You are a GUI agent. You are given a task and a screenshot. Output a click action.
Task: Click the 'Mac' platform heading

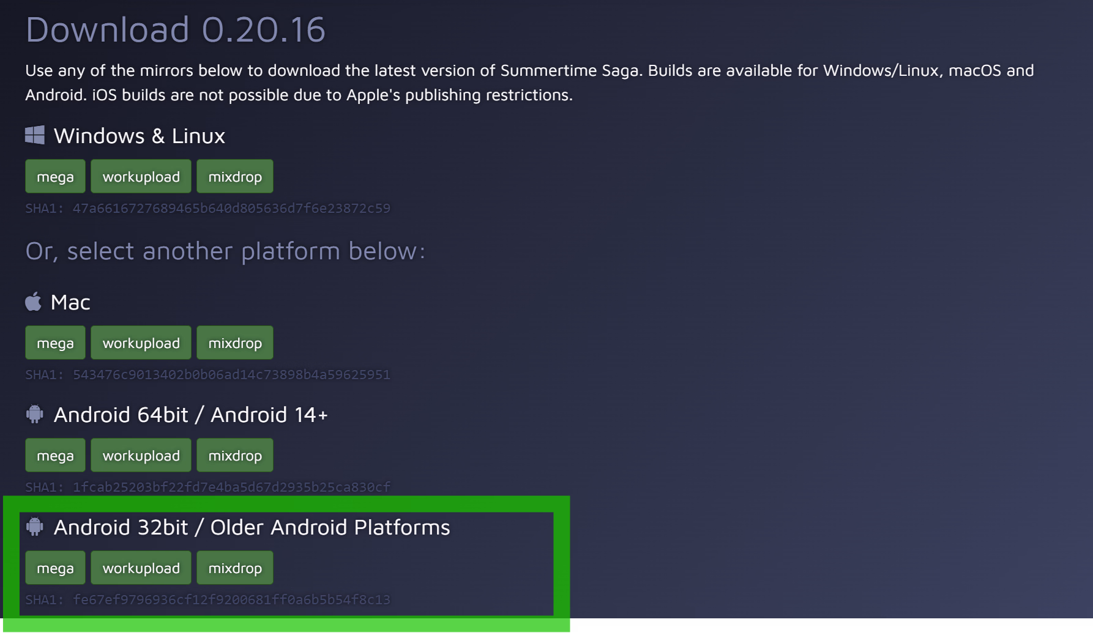(x=70, y=302)
